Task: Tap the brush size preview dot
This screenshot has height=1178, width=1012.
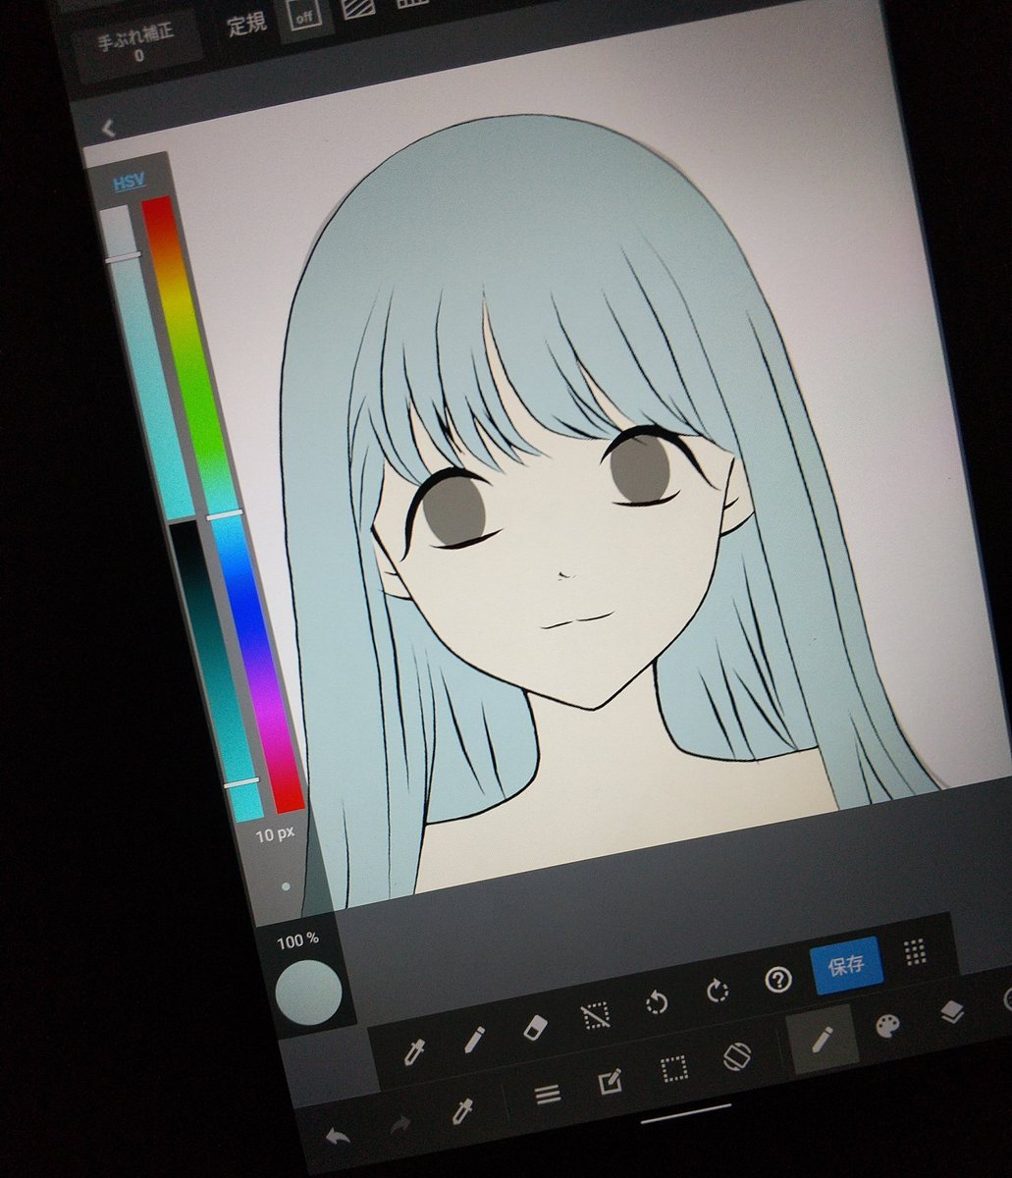Action: [x=286, y=885]
